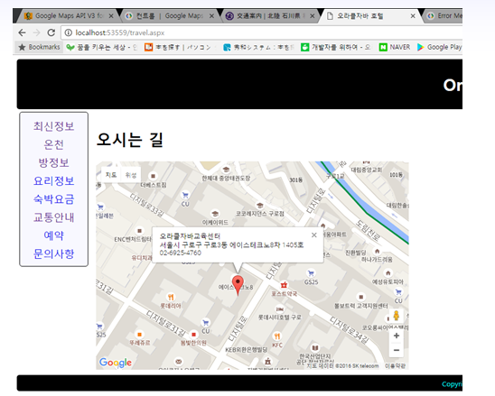Click the CU store icon near 디지털로33길
This screenshot has width=495, height=396.
point(185,196)
